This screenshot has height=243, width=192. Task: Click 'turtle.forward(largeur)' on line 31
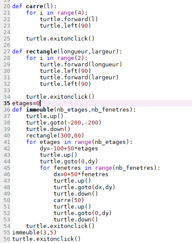pyautogui.click(x=79, y=77)
